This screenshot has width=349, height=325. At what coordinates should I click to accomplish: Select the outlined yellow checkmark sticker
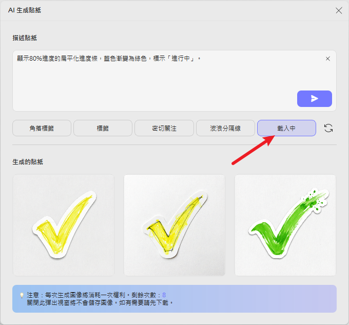click(x=174, y=225)
